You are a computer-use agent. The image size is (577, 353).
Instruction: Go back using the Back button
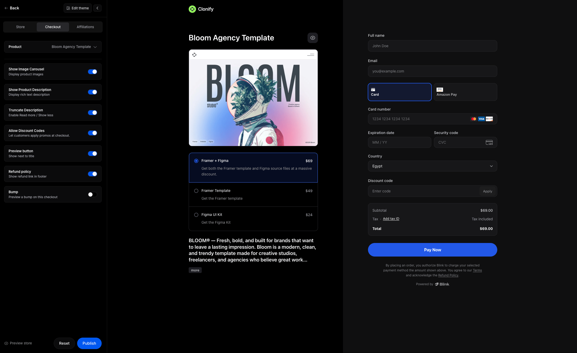click(12, 8)
